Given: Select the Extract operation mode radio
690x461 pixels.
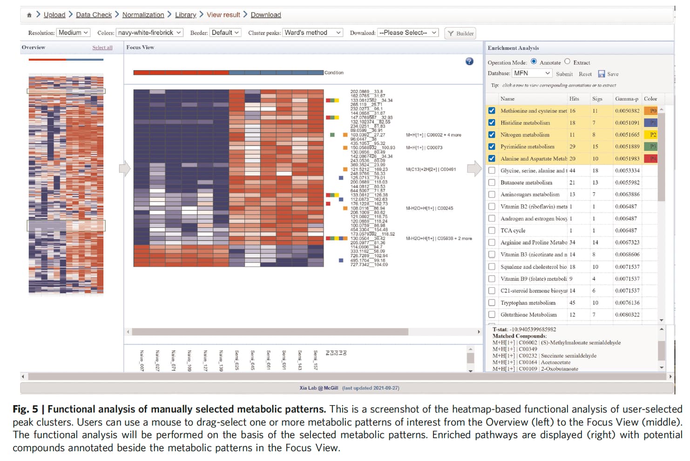Looking at the screenshot, I should (x=567, y=61).
